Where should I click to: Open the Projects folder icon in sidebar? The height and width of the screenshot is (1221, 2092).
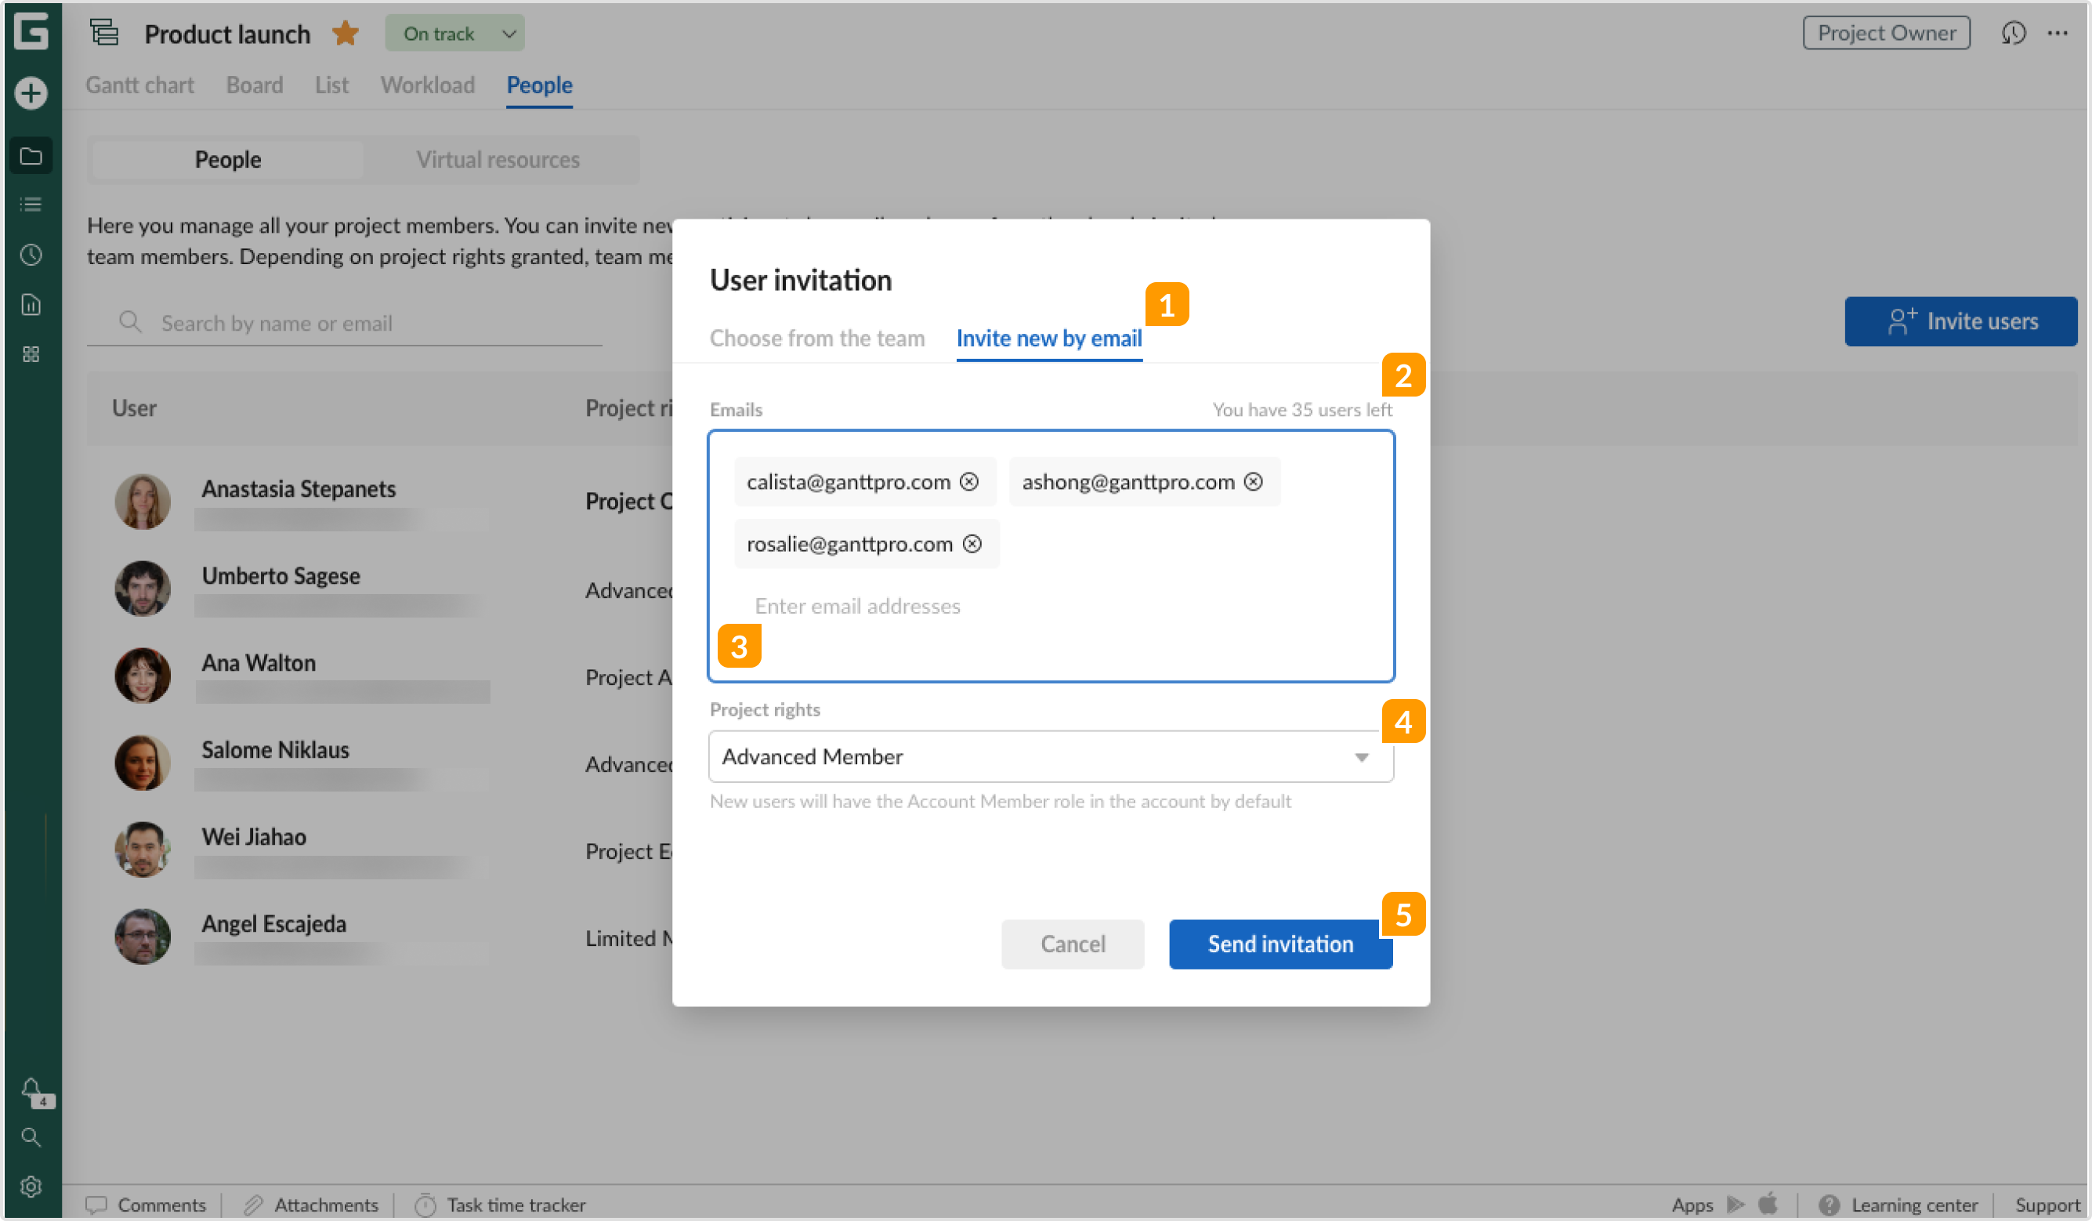coord(31,154)
